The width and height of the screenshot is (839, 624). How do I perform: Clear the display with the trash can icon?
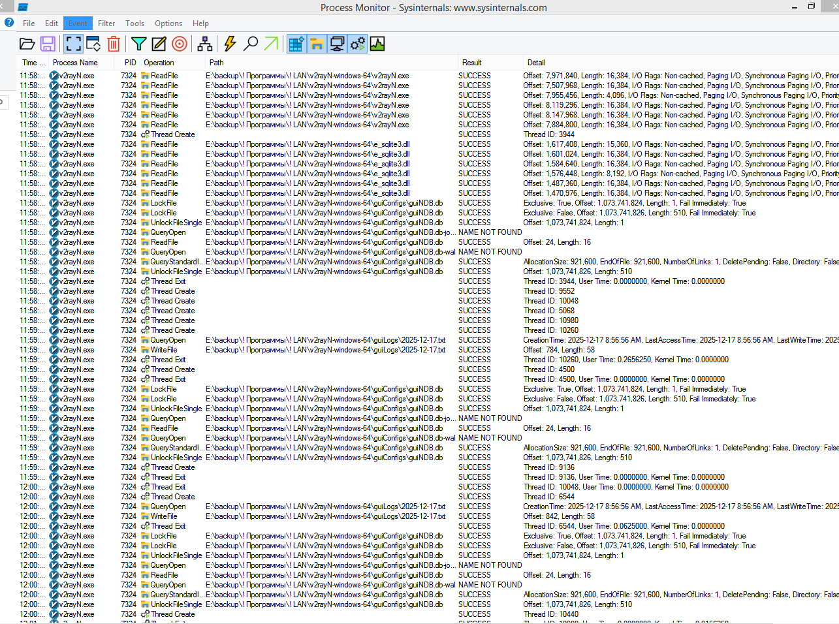click(x=114, y=44)
